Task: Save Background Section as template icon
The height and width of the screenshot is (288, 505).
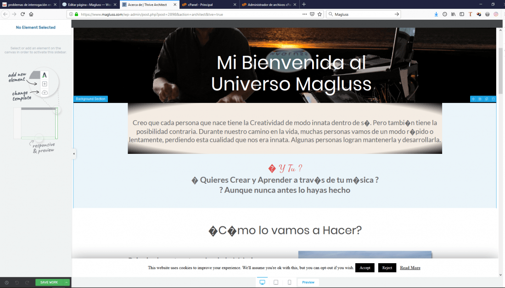Action: [x=480, y=99]
